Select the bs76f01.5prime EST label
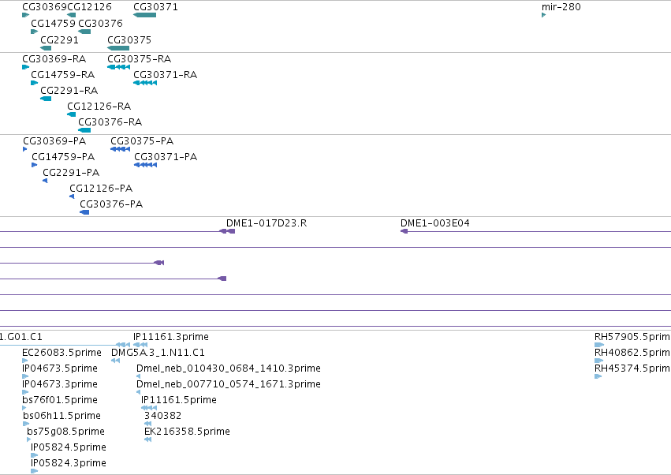671x475 pixels. click(x=60, y=400)
